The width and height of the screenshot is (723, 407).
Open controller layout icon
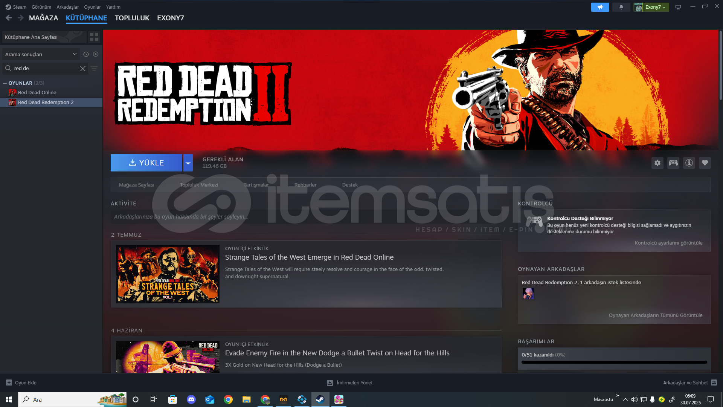(673, 163)
